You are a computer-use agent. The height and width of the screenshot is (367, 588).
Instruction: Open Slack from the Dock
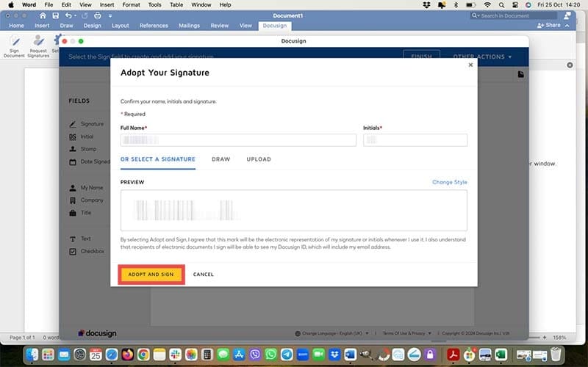click(175, 354)
